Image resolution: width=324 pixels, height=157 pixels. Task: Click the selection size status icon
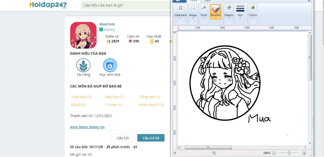coord(214,153)
